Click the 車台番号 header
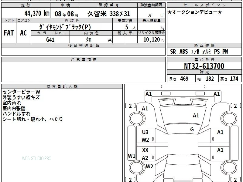Screen dimensions: 243x182 [x=204, y=59]
